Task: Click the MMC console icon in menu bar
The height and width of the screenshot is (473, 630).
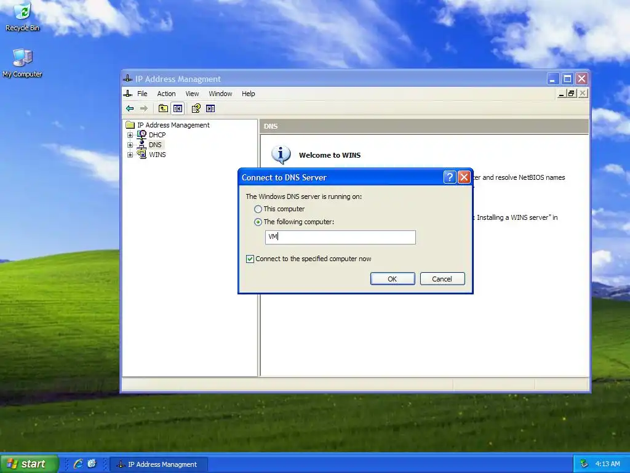Action: pos(128,94)
